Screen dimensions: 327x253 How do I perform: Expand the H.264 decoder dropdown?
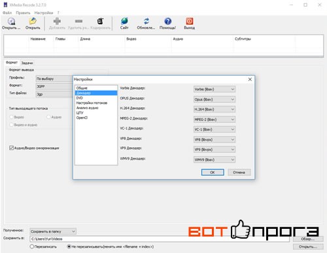[215, 109]
